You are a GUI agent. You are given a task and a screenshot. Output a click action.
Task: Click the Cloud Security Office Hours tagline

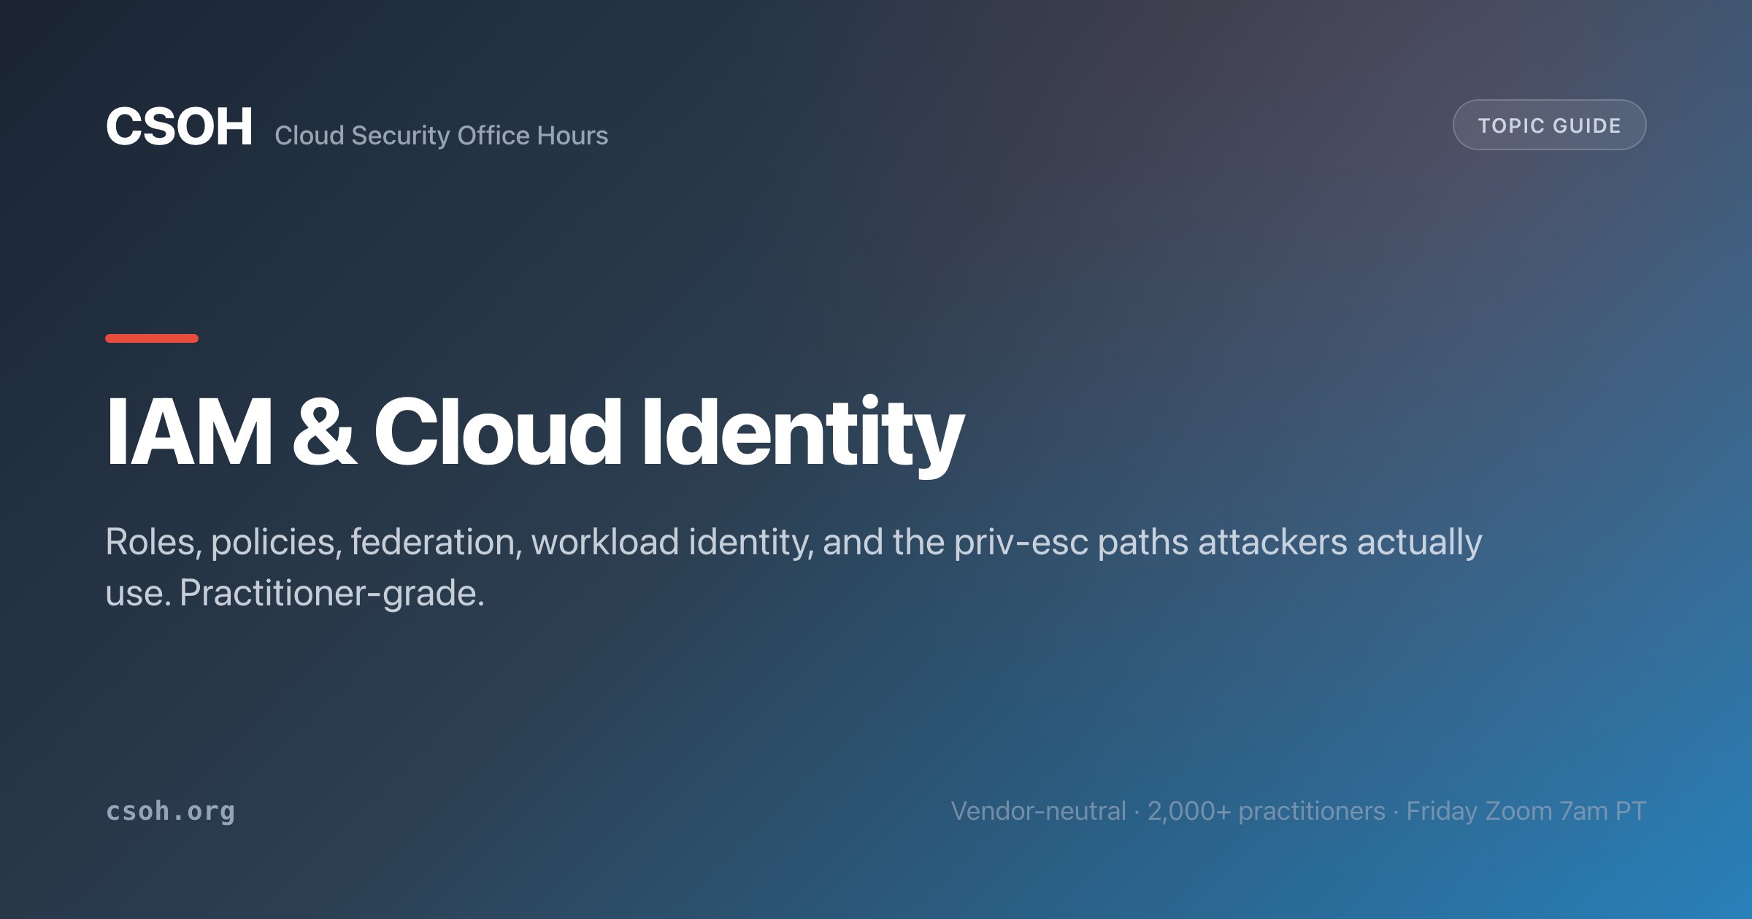441,136
